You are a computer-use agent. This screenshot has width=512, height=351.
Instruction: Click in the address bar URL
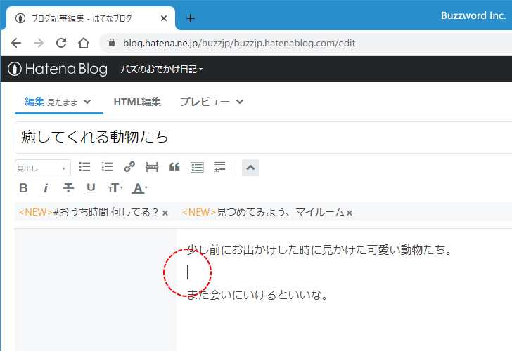pos(239,43)
